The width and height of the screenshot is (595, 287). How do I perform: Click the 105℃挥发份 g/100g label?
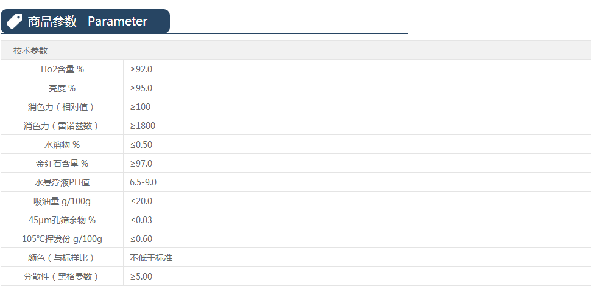pos(62,239)
